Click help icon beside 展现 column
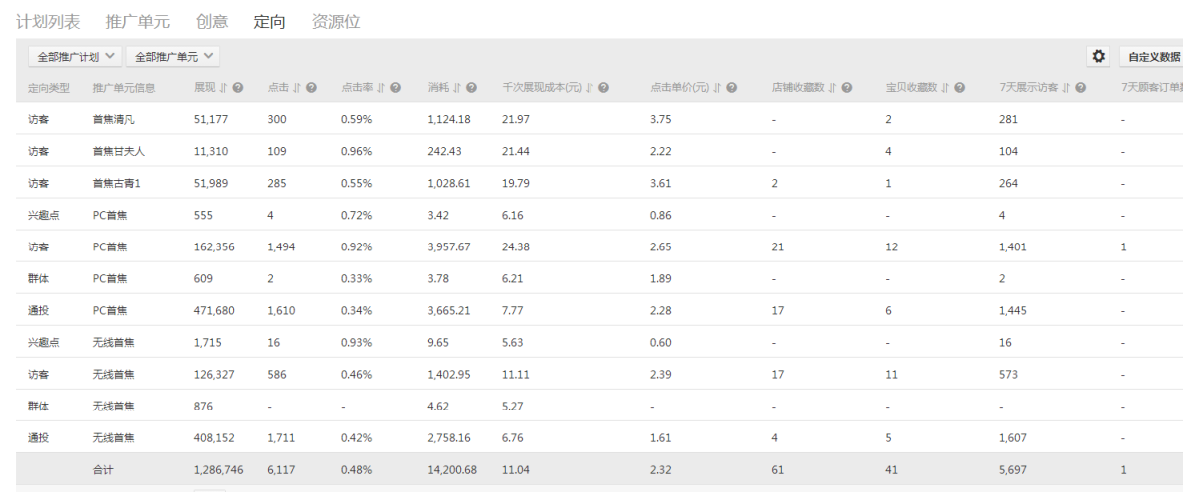The height and width of the screenshot is (492, 1183). (x=239, y=89)
